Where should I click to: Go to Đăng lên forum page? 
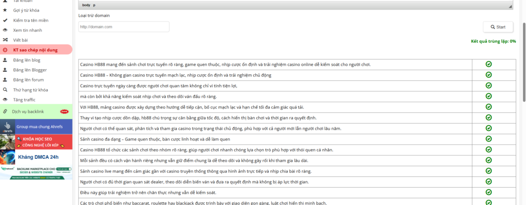(x=28, y=80)
